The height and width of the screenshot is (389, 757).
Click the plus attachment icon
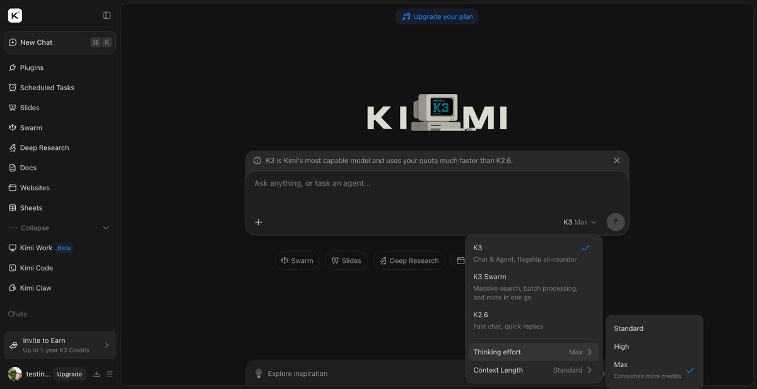(258, 222)
